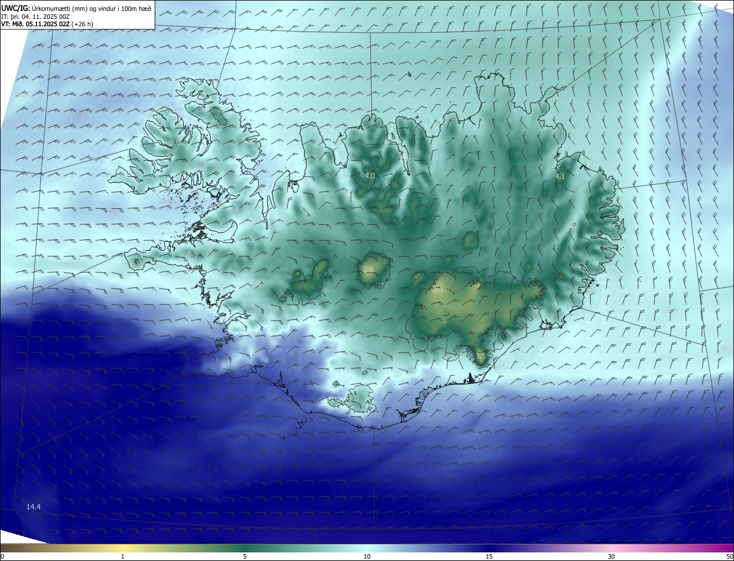Click the 6.0 label on the Westfjords
734x561 pixels.
pyautogui.click(x=175, y=142)
